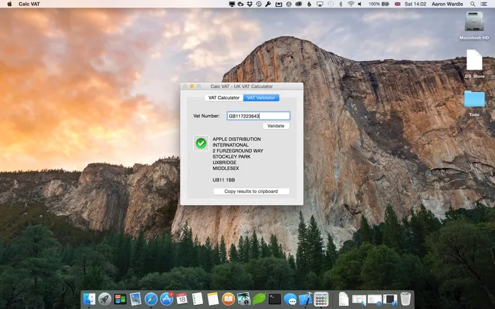The height and width of the screenshot is (309, 495).
Task: Click the Calc VAT calculator Dock icon
Action: (321, 298)
